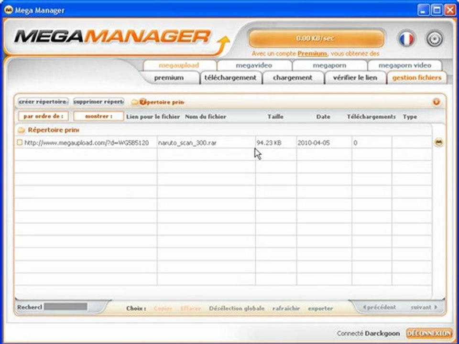Follow the Premium account link

point(312,54)
